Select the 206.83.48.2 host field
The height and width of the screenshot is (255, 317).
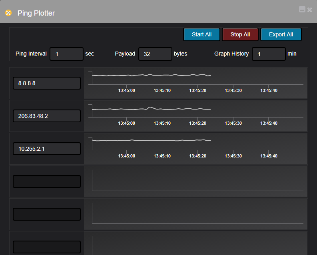tap(47, 116)
